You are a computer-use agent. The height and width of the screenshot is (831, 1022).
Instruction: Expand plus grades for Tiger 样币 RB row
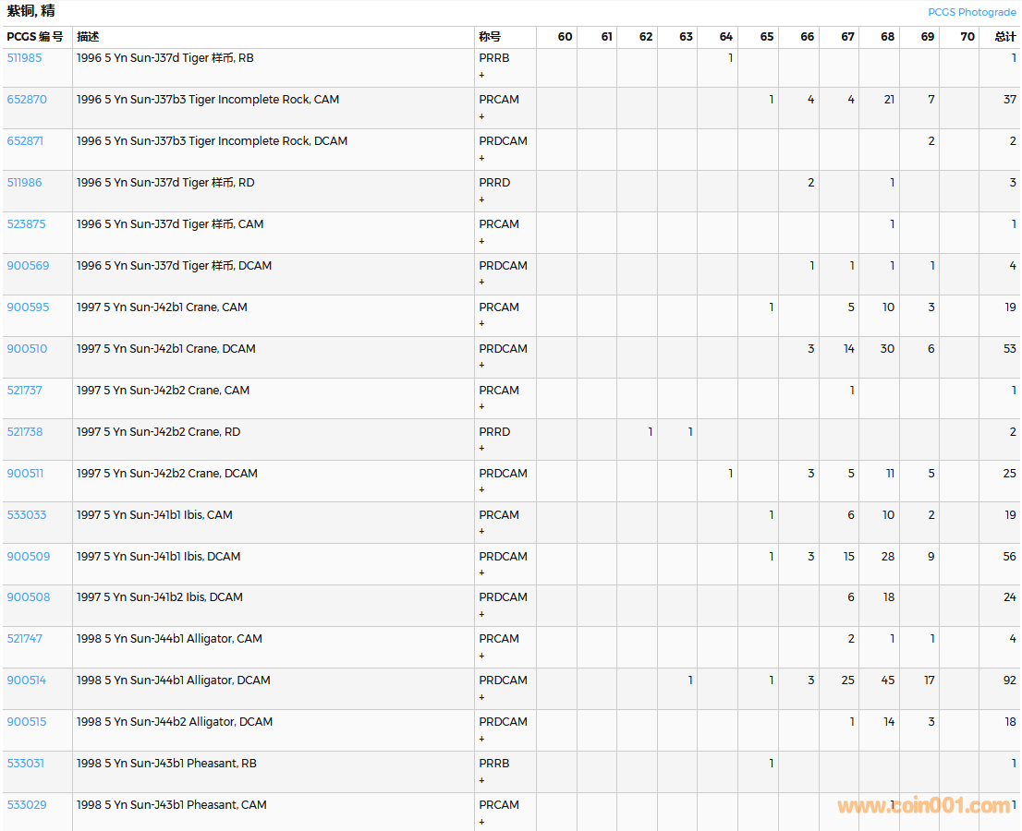click(x=481, y=75)
